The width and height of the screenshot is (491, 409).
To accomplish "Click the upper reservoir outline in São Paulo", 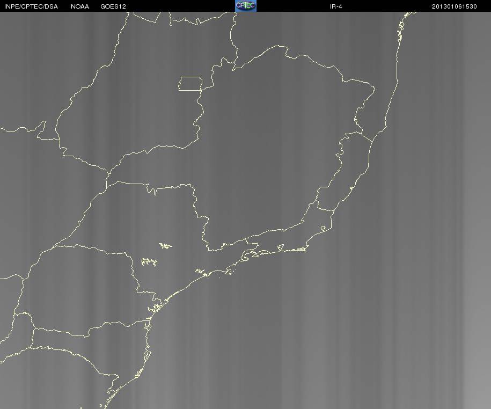I will click(x=165, y=246).
